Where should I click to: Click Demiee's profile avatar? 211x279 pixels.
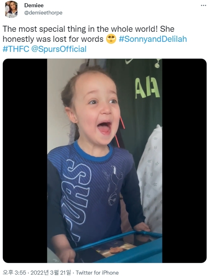[11, 9]
